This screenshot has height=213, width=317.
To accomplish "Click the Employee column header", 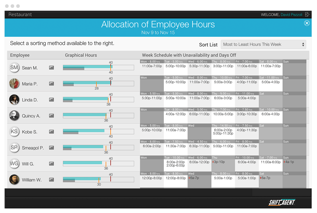I will [20, 55].
